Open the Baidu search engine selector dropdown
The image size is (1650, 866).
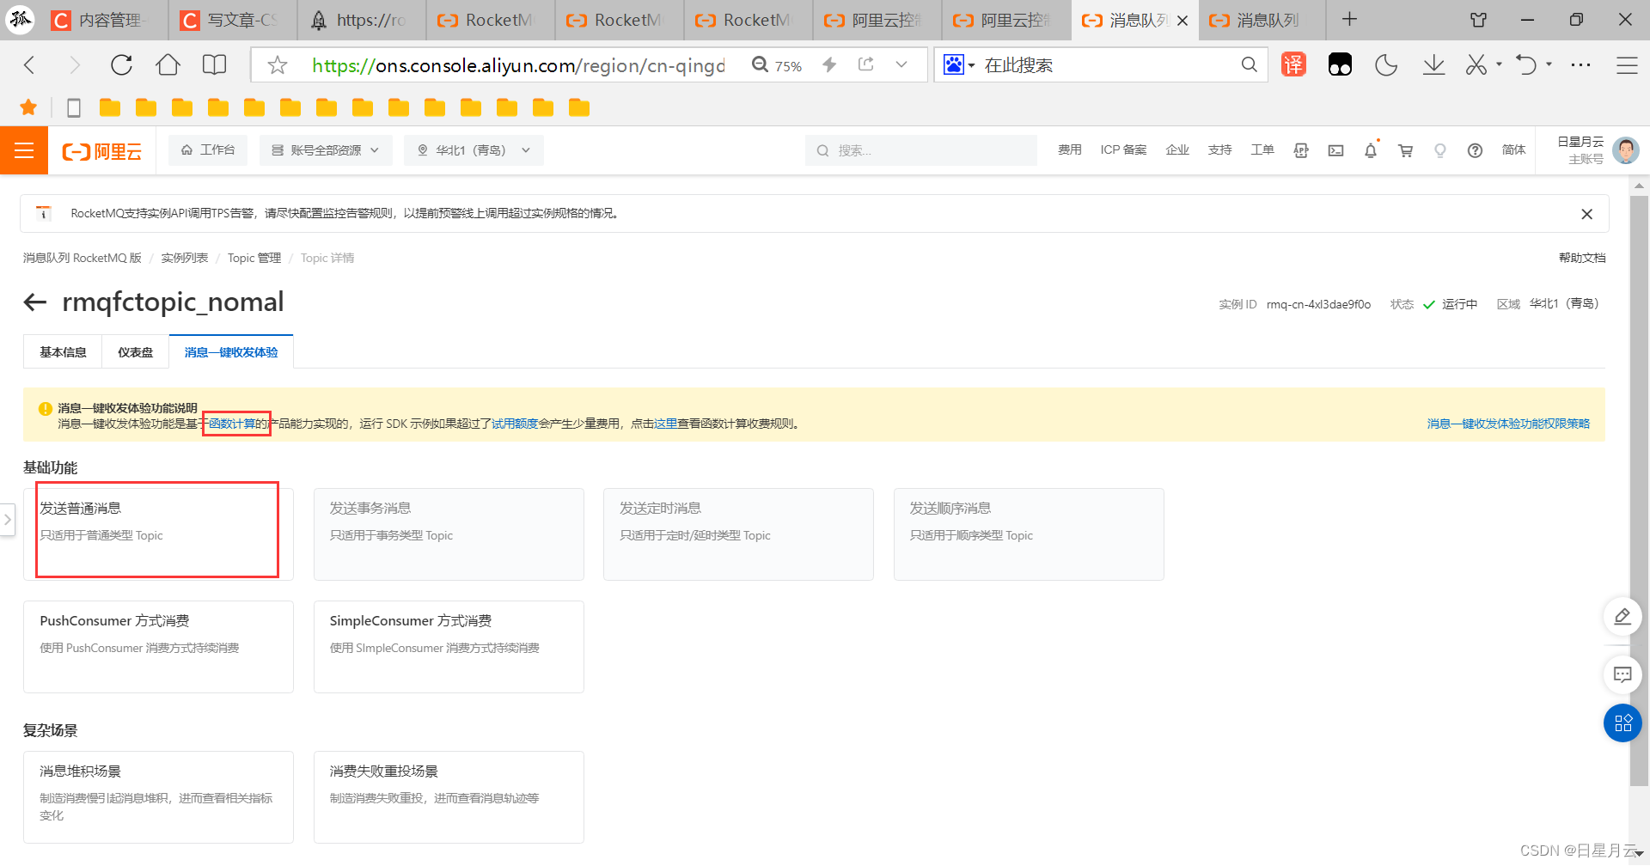[959, 64]
